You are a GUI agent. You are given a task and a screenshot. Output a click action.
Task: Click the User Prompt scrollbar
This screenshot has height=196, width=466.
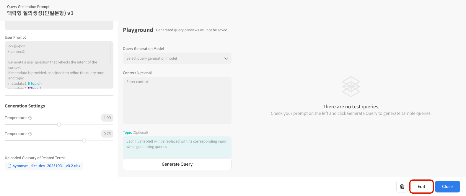tap(111, 54)
